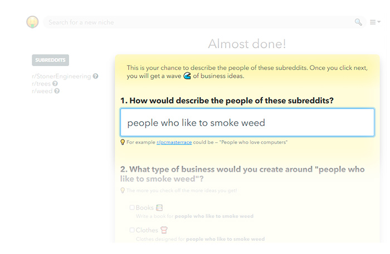The height and width of the screenshot is (254, 390).
Task: Click the book icon next to Books
Action: 159,208
